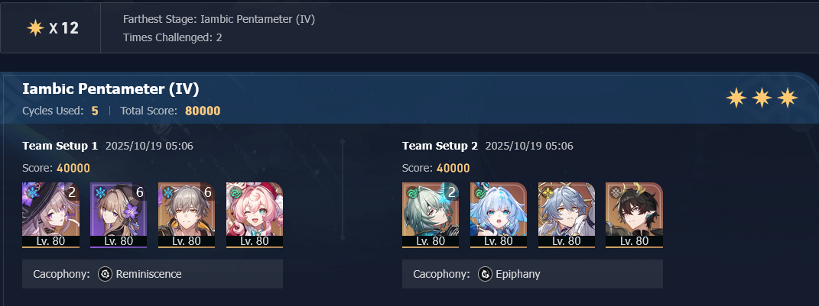Select pink-haired character portrait in Team Setup 1
Image resolution: width=819 pixels, height=306 pixels.
pos(255,214)
